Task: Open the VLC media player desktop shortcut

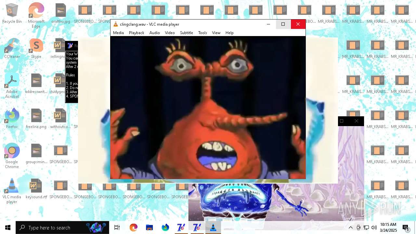Action: 12,191
